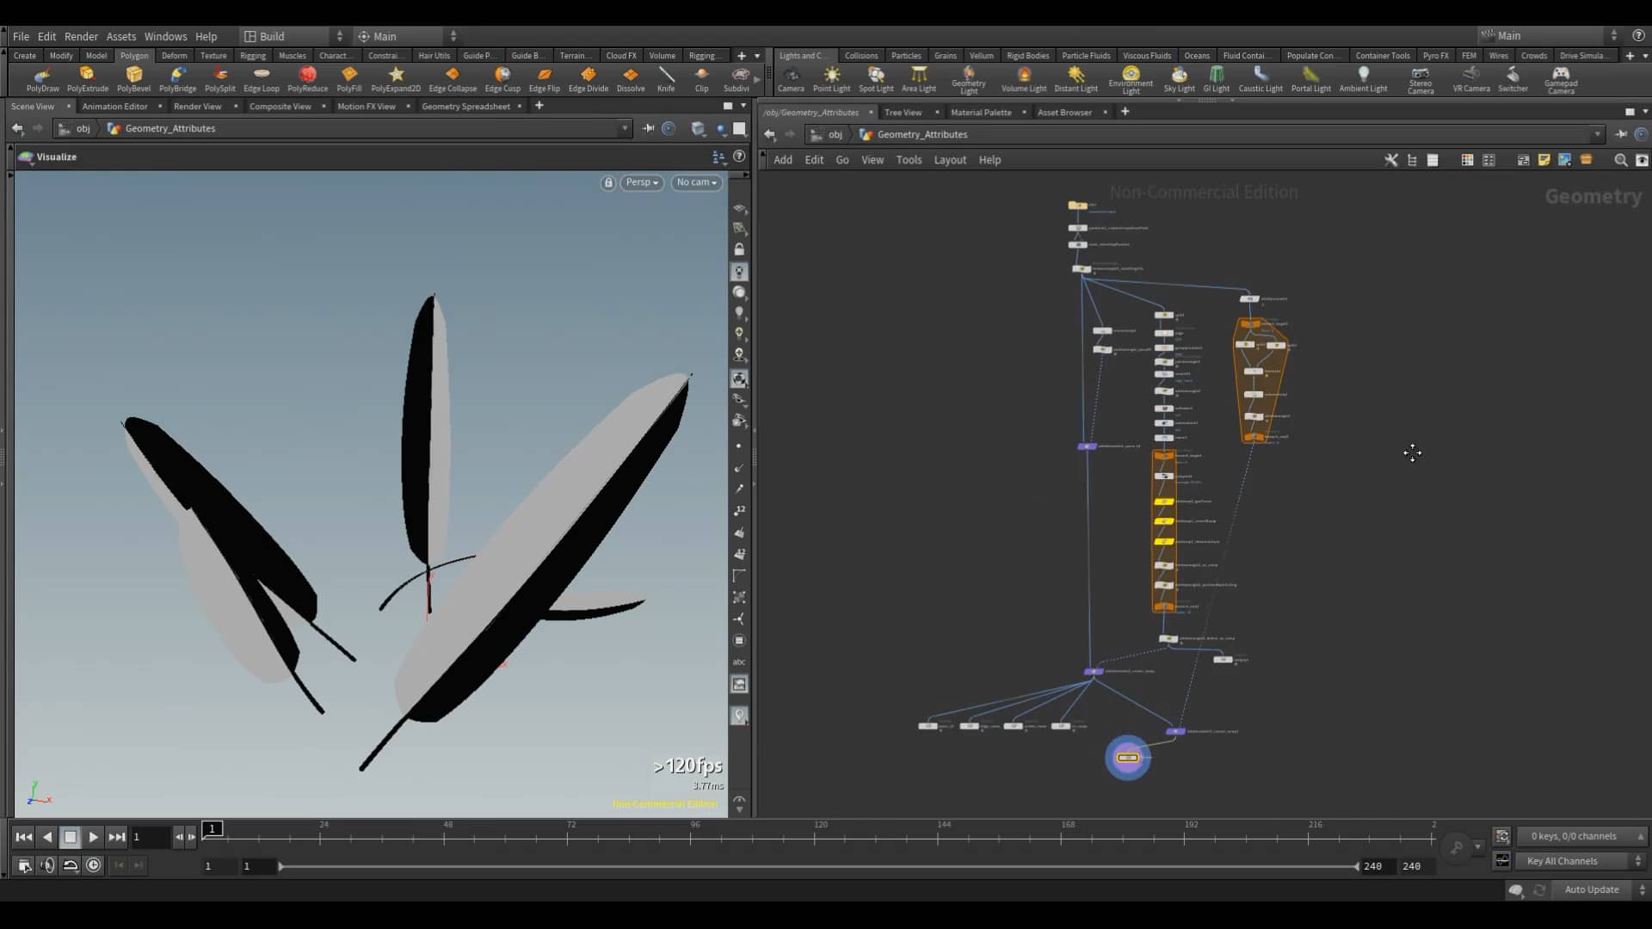Open the Assets menu in the menu bar

[120, 36]
